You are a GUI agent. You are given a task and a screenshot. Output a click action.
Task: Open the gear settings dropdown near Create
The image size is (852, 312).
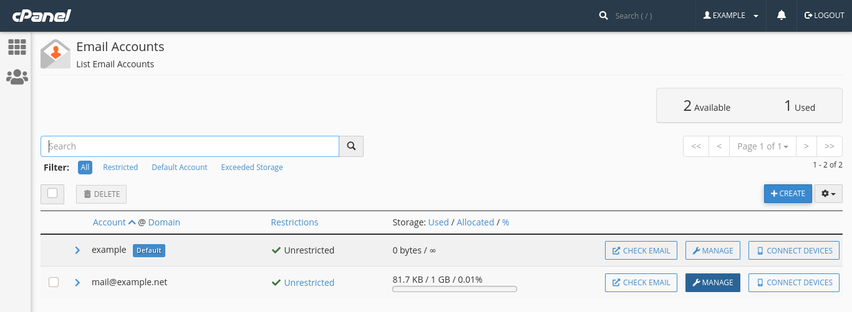828,194
